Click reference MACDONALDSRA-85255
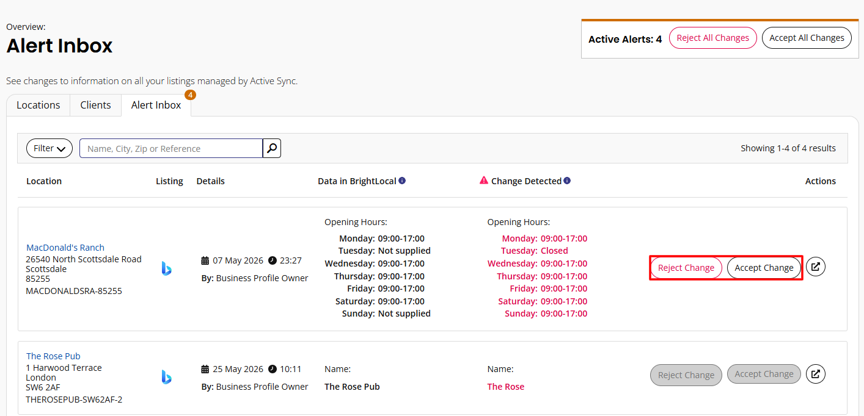The height and width of the screenshot is (416, 864). point(74,291)
